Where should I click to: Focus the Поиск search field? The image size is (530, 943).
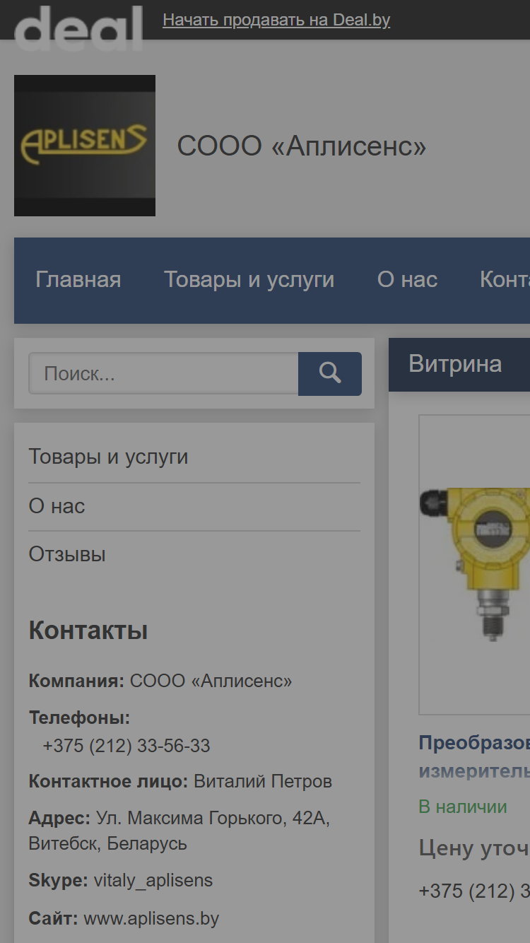click(x=163, y=374)
